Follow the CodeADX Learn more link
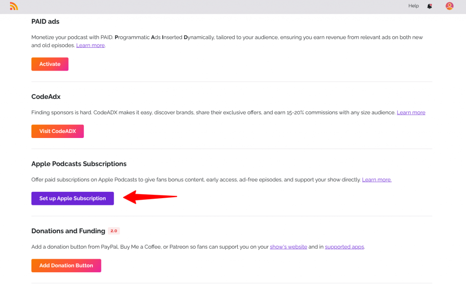This screenshot has height=286, width=466. pyautogui.click(x=411, y=112)
